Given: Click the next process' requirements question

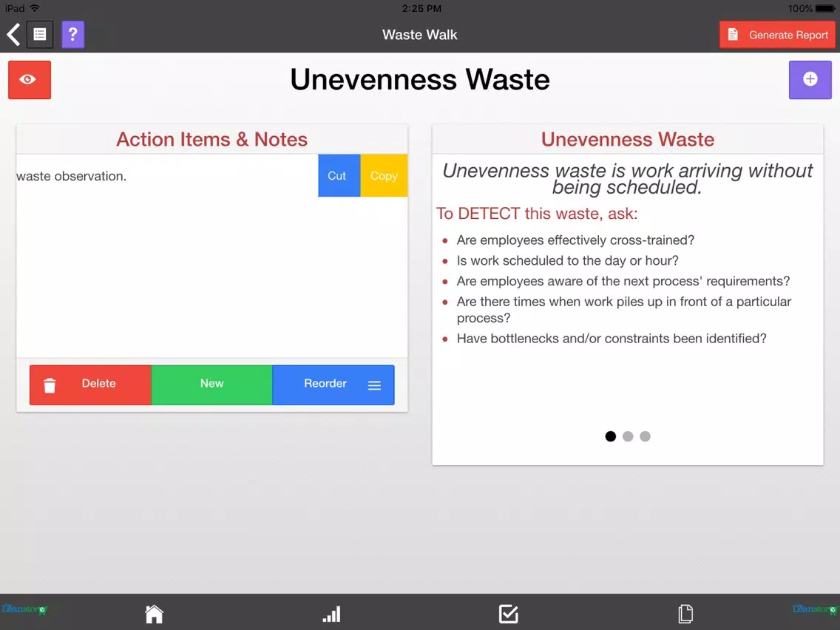Looking at the screenshot, I should [x=623, y=281].
